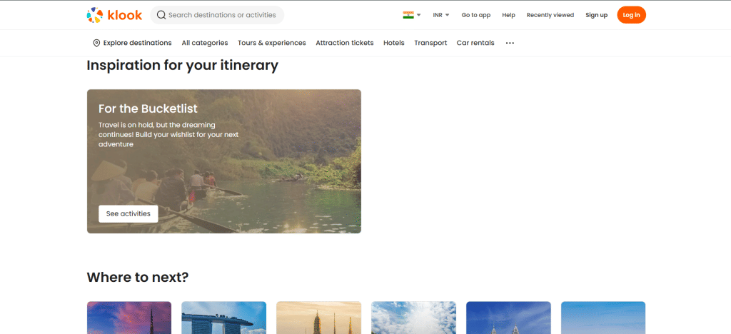Open the India flag country selector
This screenshot has width=731, height=334.
tap(411, 15)
